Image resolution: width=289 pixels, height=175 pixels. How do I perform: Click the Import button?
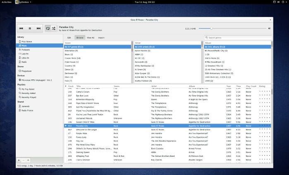pyautogui.click(x=101, y=38)
